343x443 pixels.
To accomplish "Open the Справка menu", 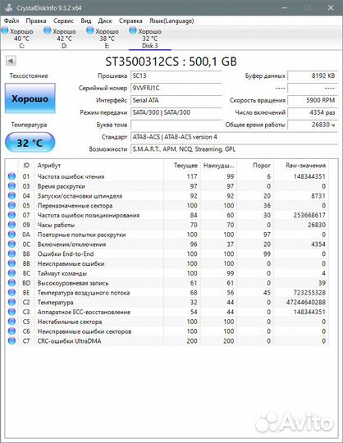I will (130, 21).
